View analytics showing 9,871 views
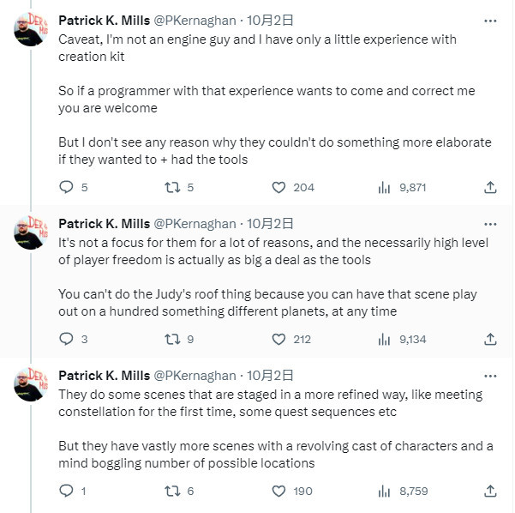 click(385, 187)
